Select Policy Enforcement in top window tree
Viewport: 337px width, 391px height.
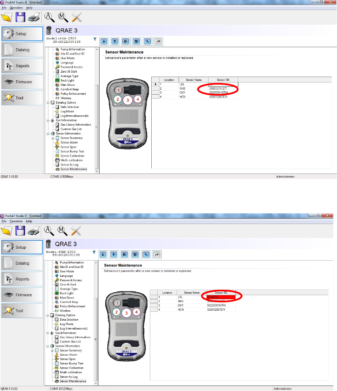(73, 94)
